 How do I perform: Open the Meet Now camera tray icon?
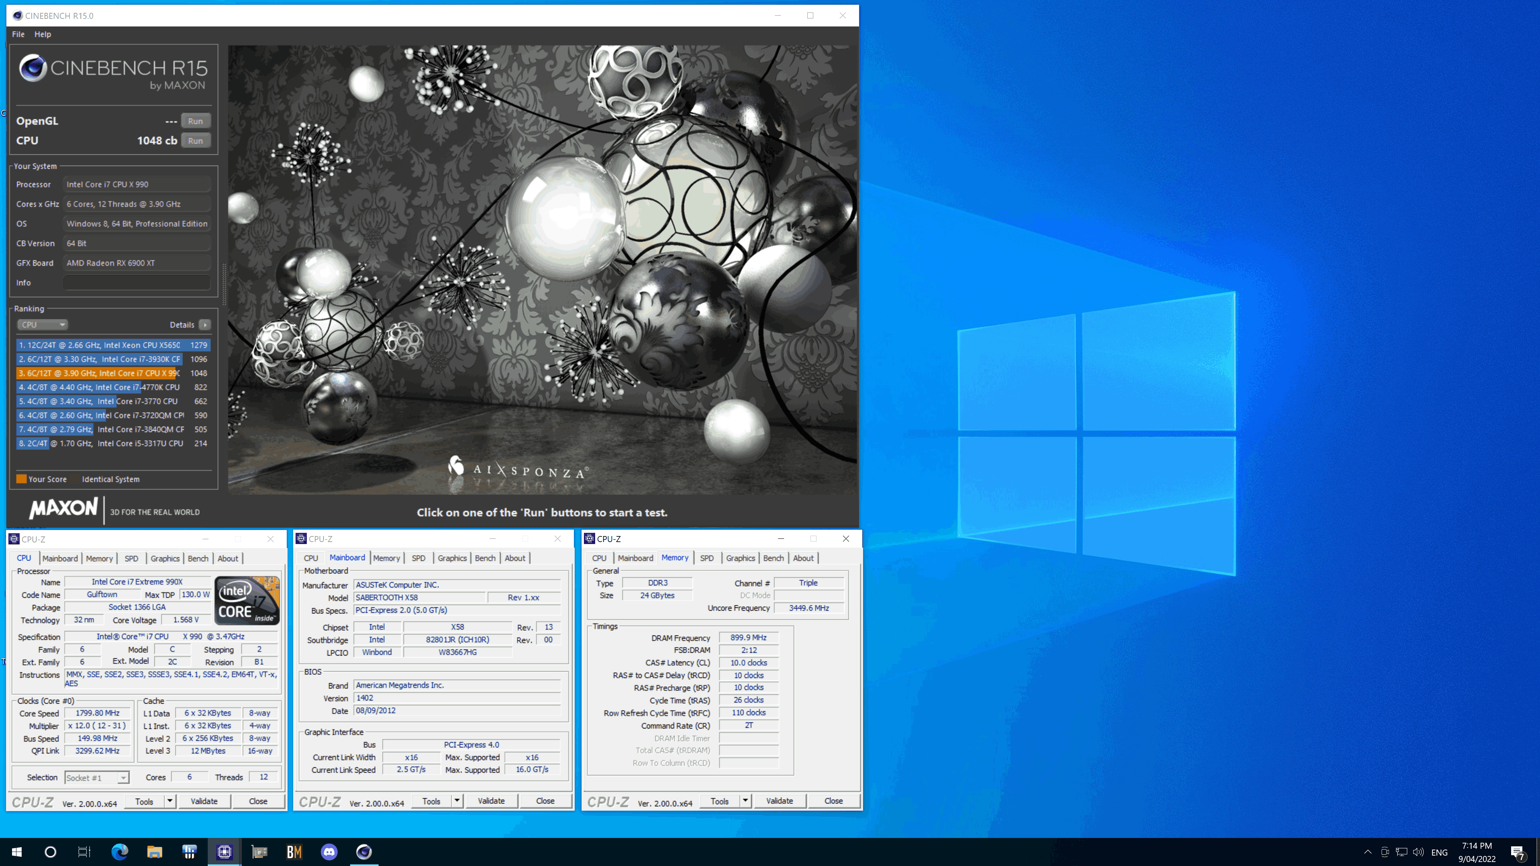tap(1384, 852)
